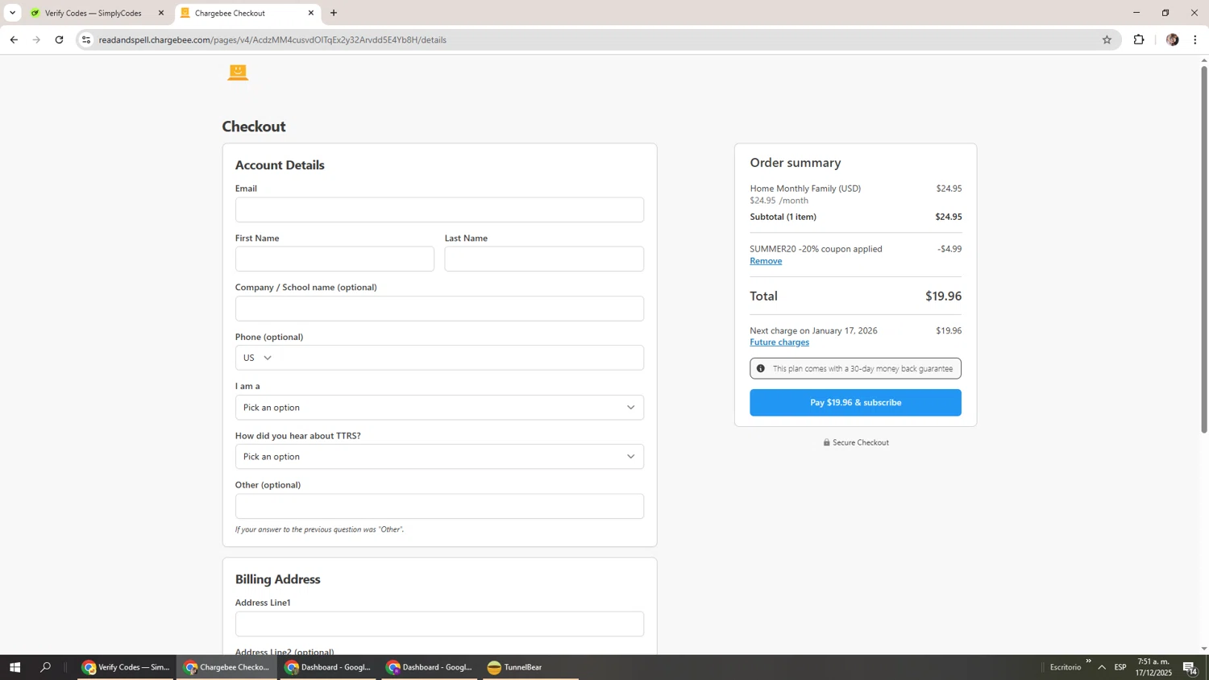This screenshot has width=1209, height=680.
Task: Open a new browser tab
Action: click(x=334, y=13)
